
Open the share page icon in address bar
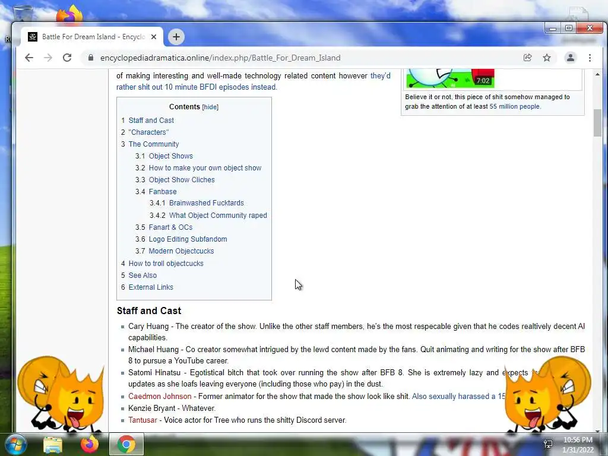527,58
